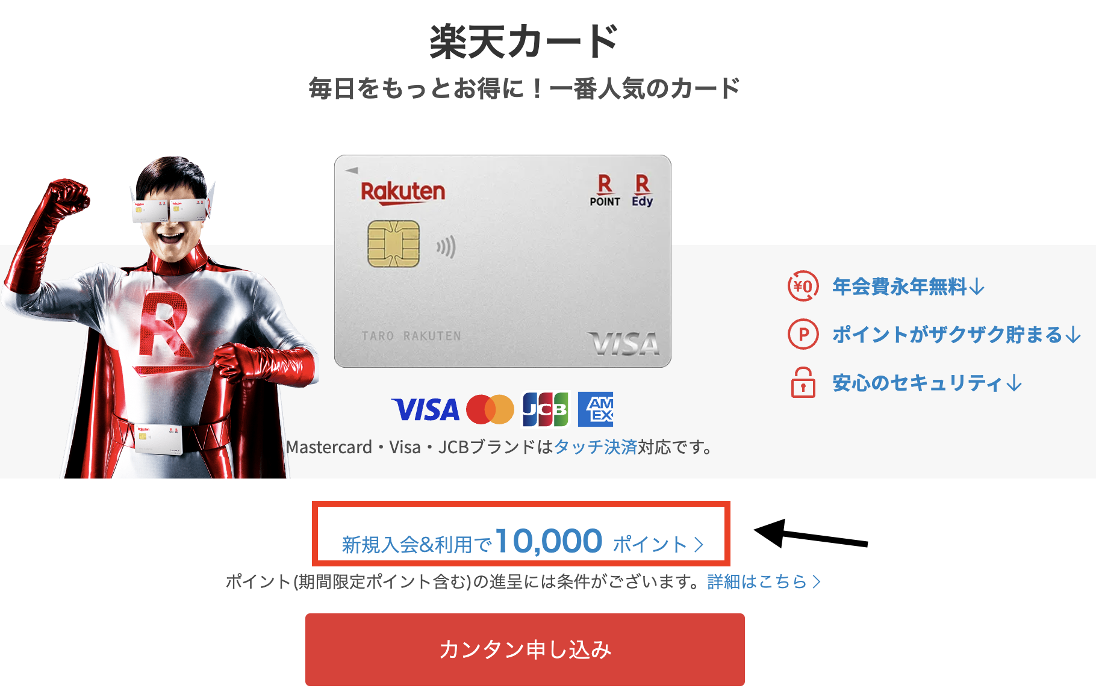Click the silver Rakuten card image
Viewport: 1096px width, 694px height.
(x=503, y=261)
